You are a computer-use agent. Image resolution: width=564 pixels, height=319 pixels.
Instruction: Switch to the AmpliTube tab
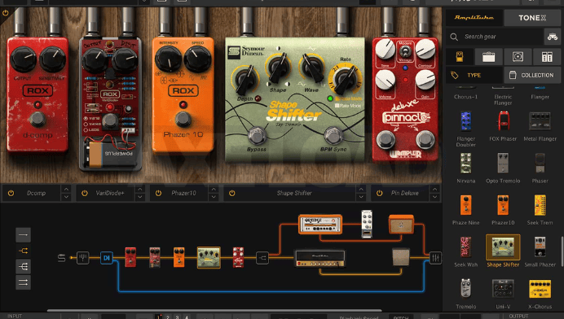click(474, 18)
